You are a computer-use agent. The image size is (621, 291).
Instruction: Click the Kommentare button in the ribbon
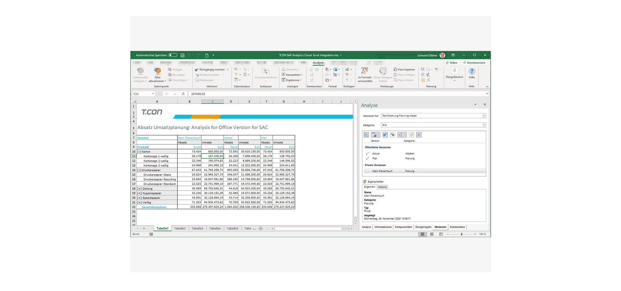click(474, 63)
